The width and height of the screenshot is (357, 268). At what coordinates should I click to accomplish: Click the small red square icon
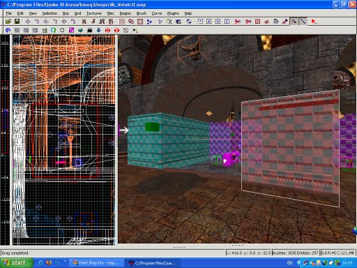314,22
